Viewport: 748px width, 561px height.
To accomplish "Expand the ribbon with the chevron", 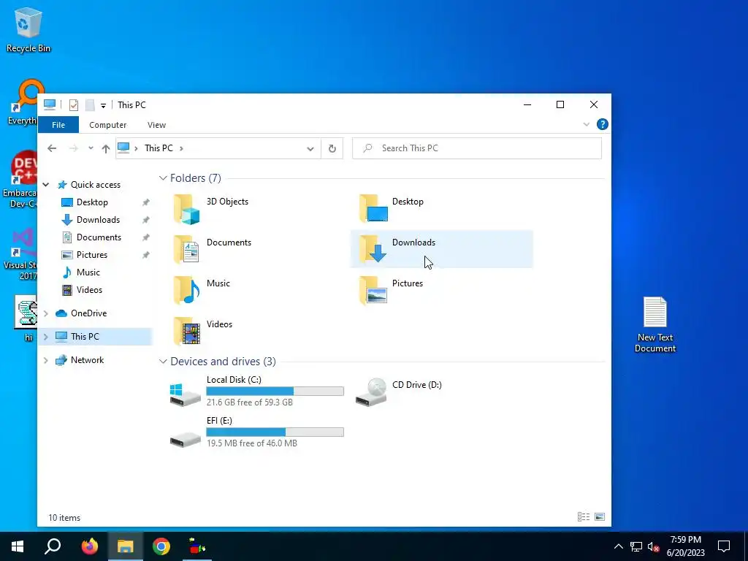I will [x=587, y=124].
